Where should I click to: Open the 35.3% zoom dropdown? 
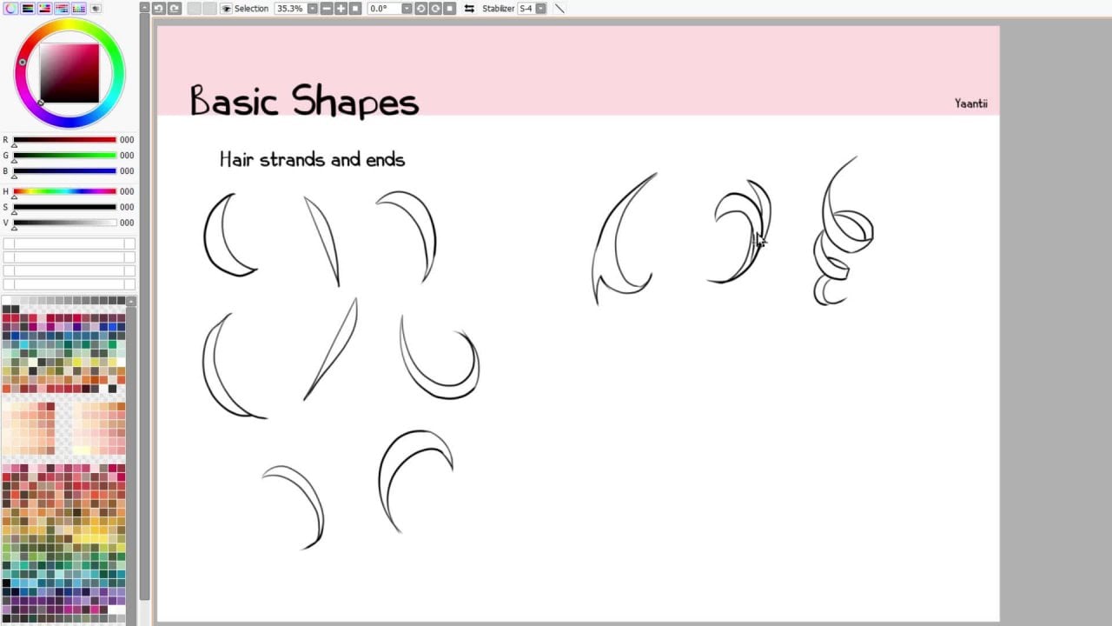coord(312,9)
